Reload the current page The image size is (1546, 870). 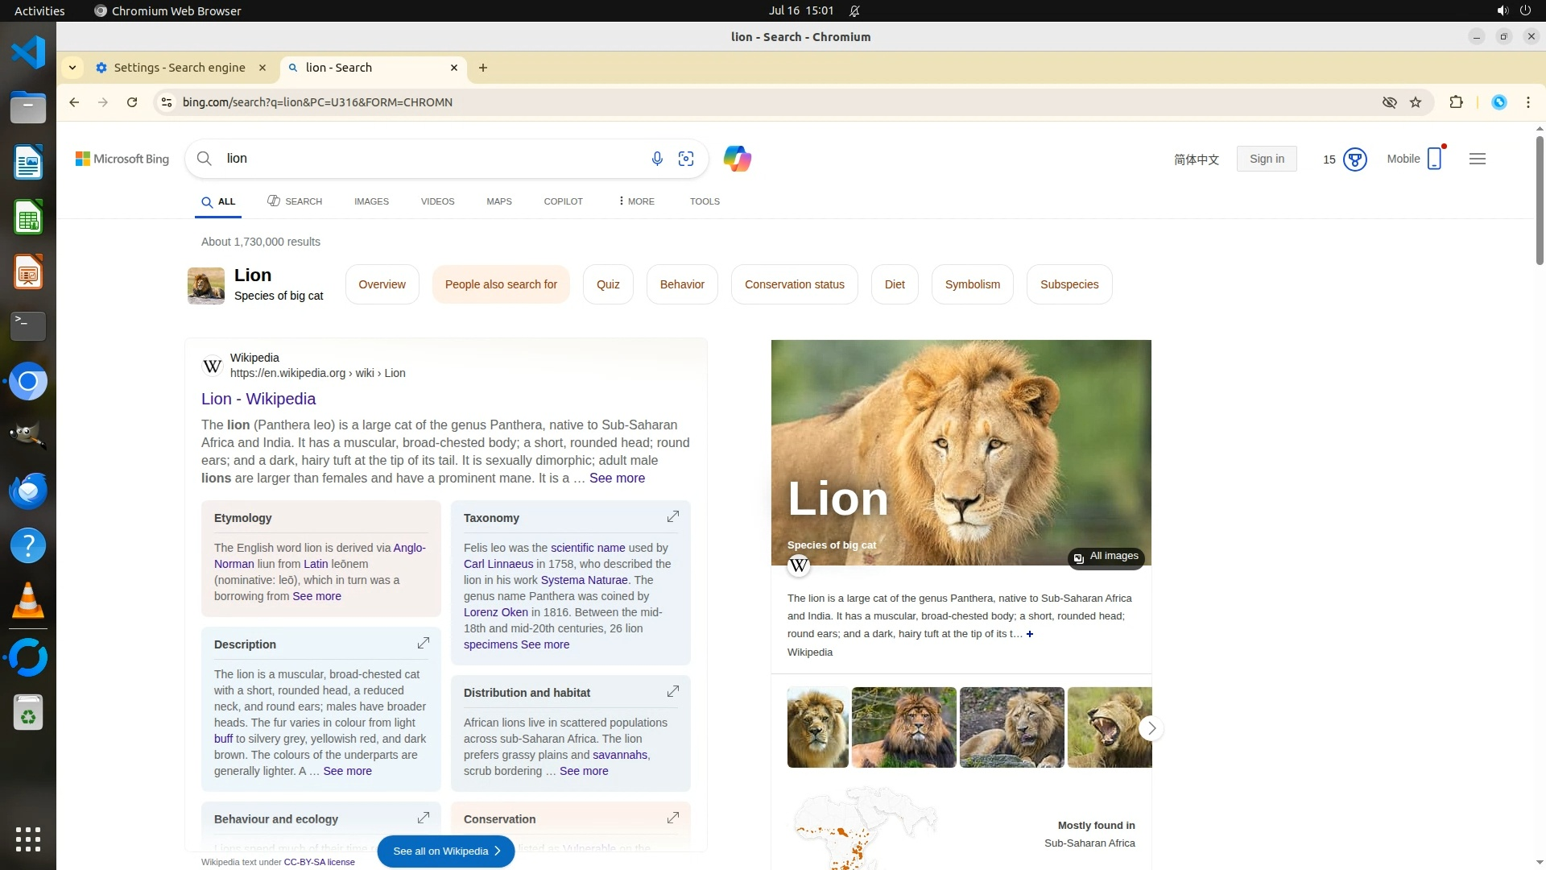[x=132, y=102]
